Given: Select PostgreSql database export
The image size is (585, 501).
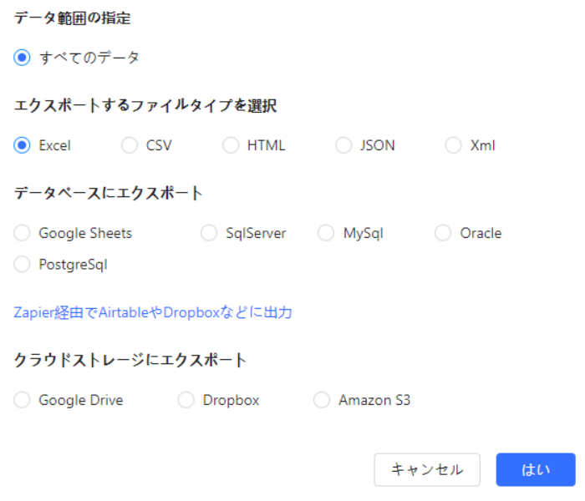Looking at the screenshot, I should (x=23, y=265).
